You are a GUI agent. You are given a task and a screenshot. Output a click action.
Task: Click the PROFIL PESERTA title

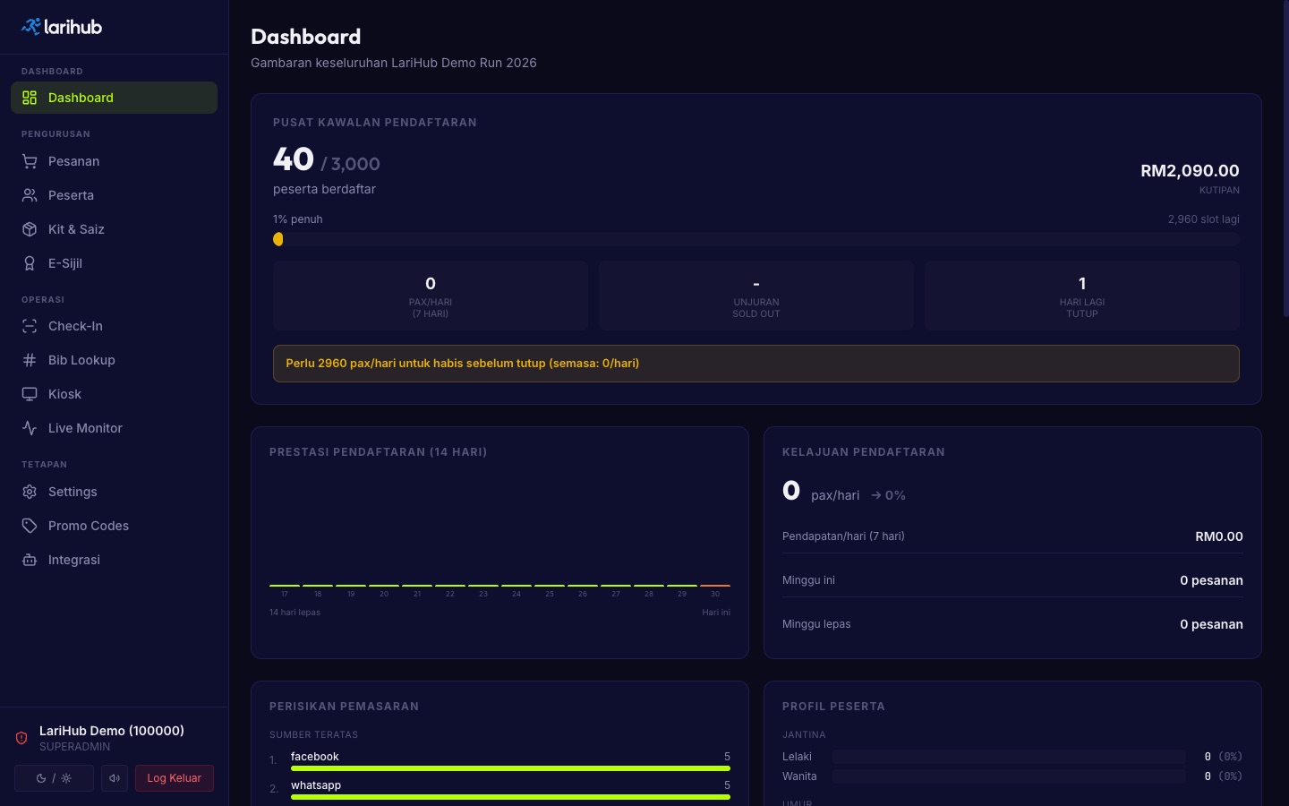[x=833, y=707]
